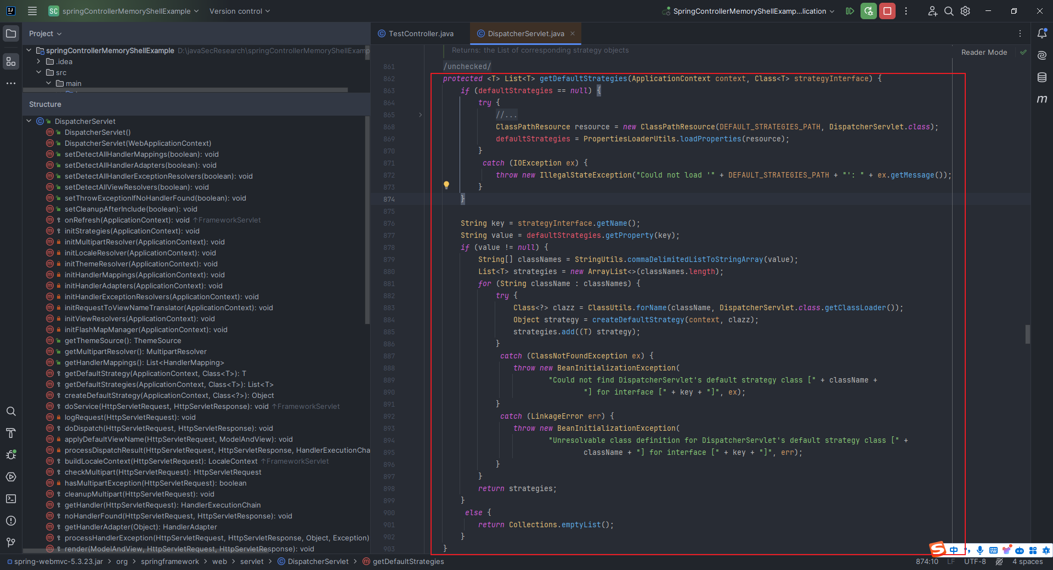Click UTF-8 encoding in status bar
Screen dimensions: 1053x570
coord(975,562)
